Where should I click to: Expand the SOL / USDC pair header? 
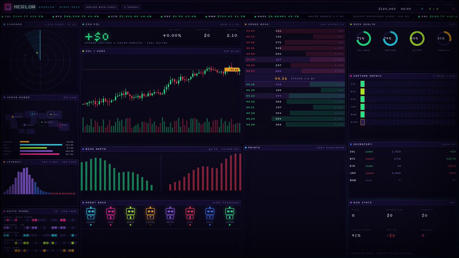click(x=161, y=51)
